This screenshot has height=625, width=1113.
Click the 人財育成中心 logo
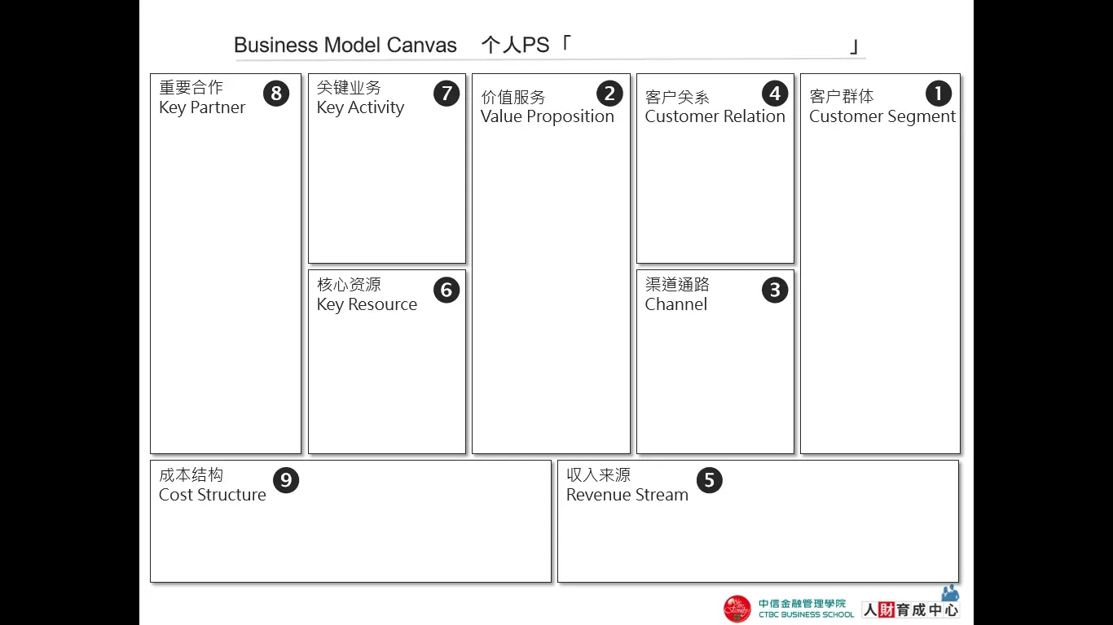tap(911, 605)
